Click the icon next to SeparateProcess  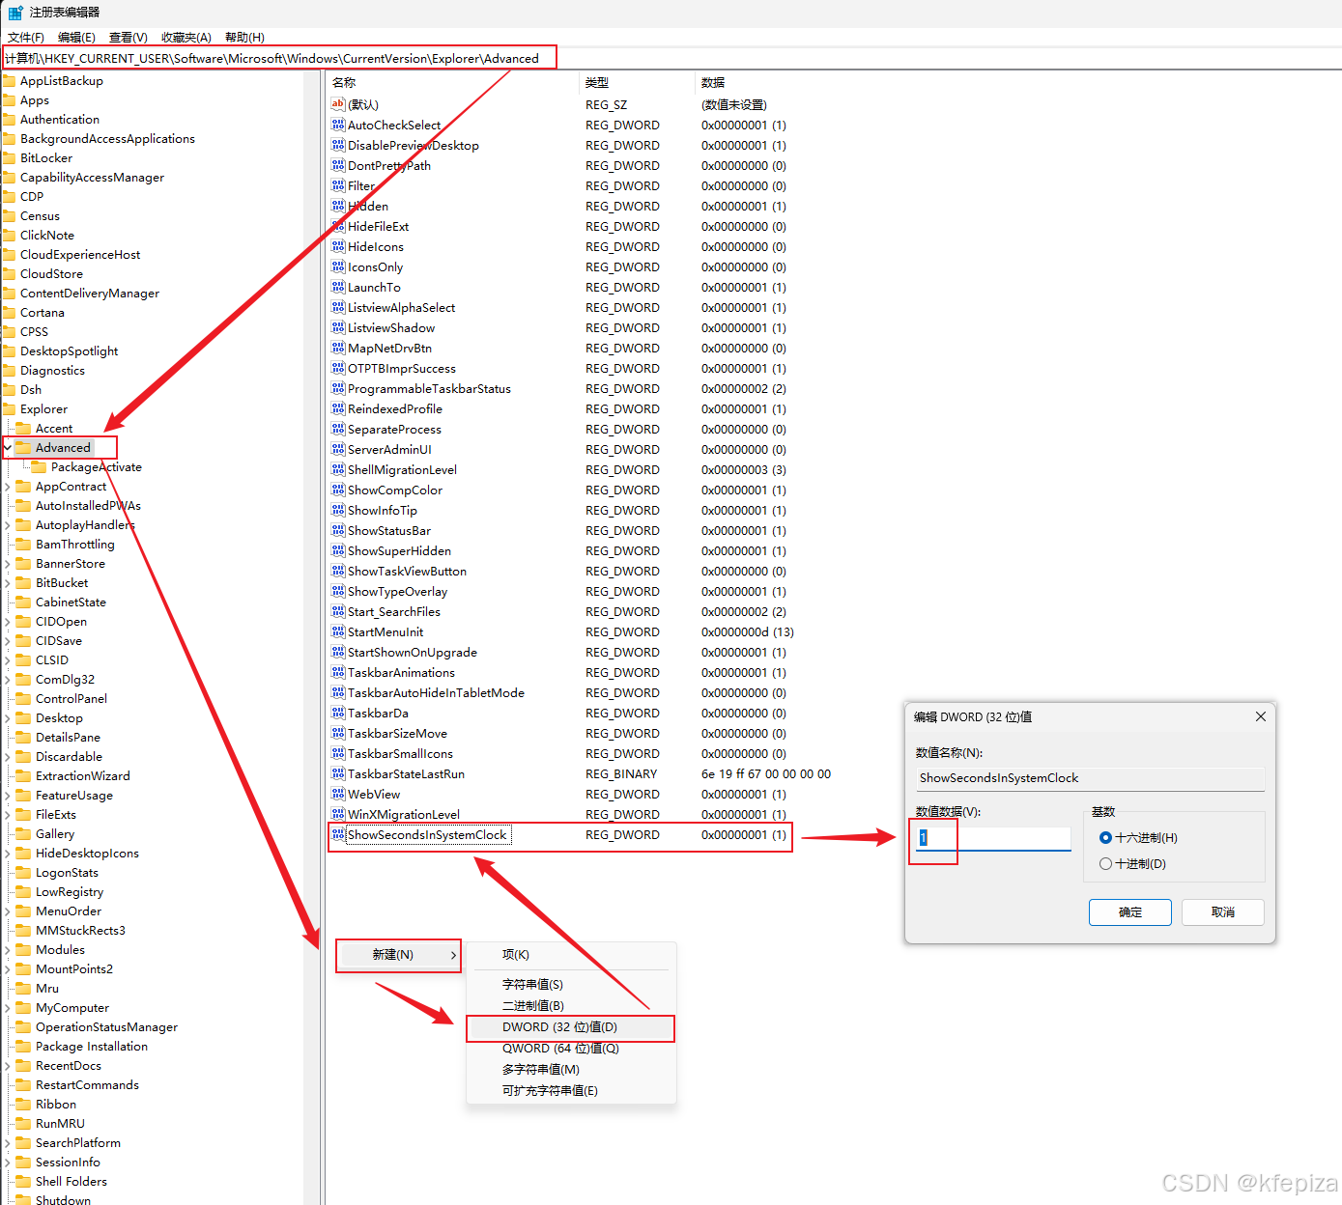pyautogui.click(x=338, y=429)
